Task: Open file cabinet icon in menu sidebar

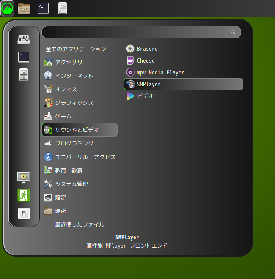Action: (x=24, y=74)
